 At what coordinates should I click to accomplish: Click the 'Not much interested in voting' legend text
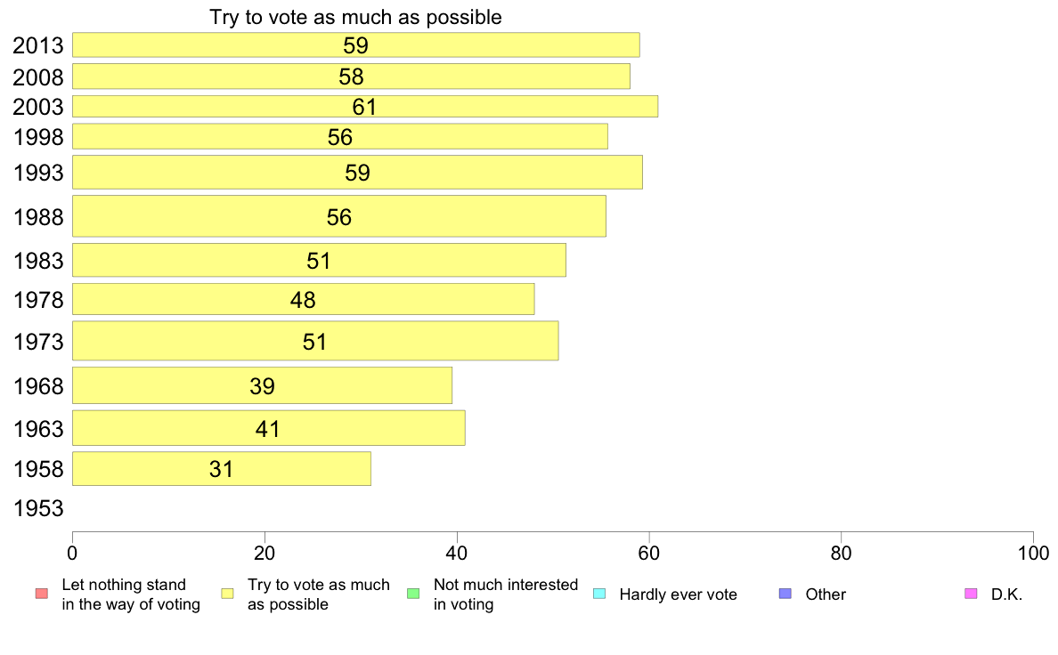[x=505, y=594]
